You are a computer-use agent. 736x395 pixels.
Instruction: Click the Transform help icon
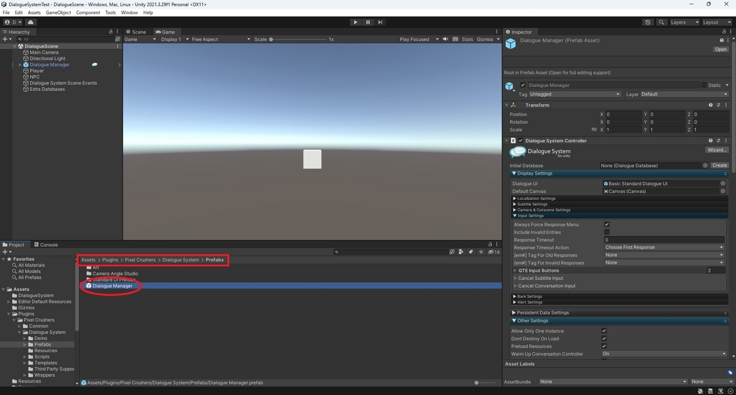(711, 105)
